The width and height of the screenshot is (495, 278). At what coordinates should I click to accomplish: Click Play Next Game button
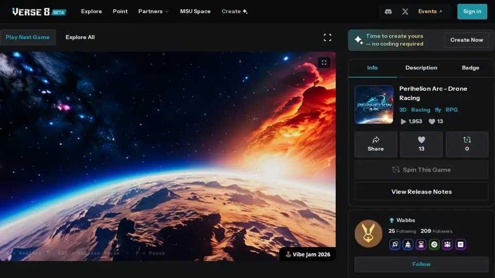point(28,37)
